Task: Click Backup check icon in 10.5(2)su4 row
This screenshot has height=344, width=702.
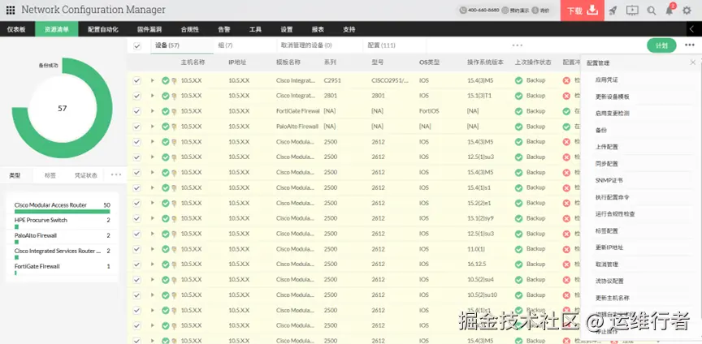Action: click(x=518, y=280)
